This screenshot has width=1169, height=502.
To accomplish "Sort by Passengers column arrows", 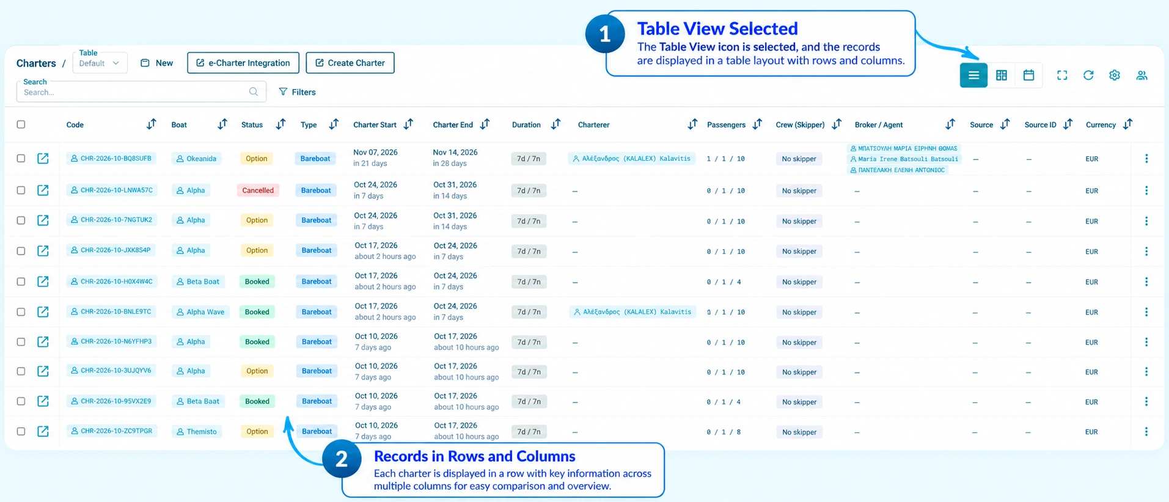I will pyautogui.click(x=757, y=124).
